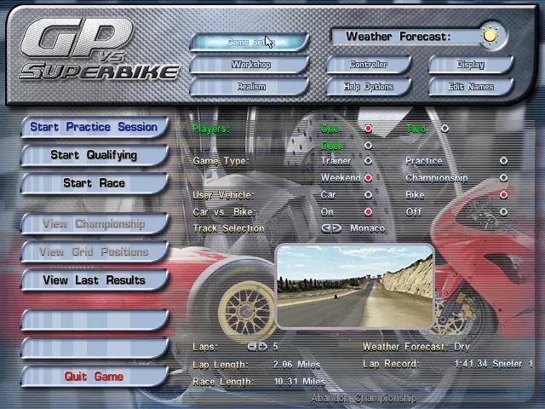Turn Car vs. Bike Off

(x=503, y=212)
